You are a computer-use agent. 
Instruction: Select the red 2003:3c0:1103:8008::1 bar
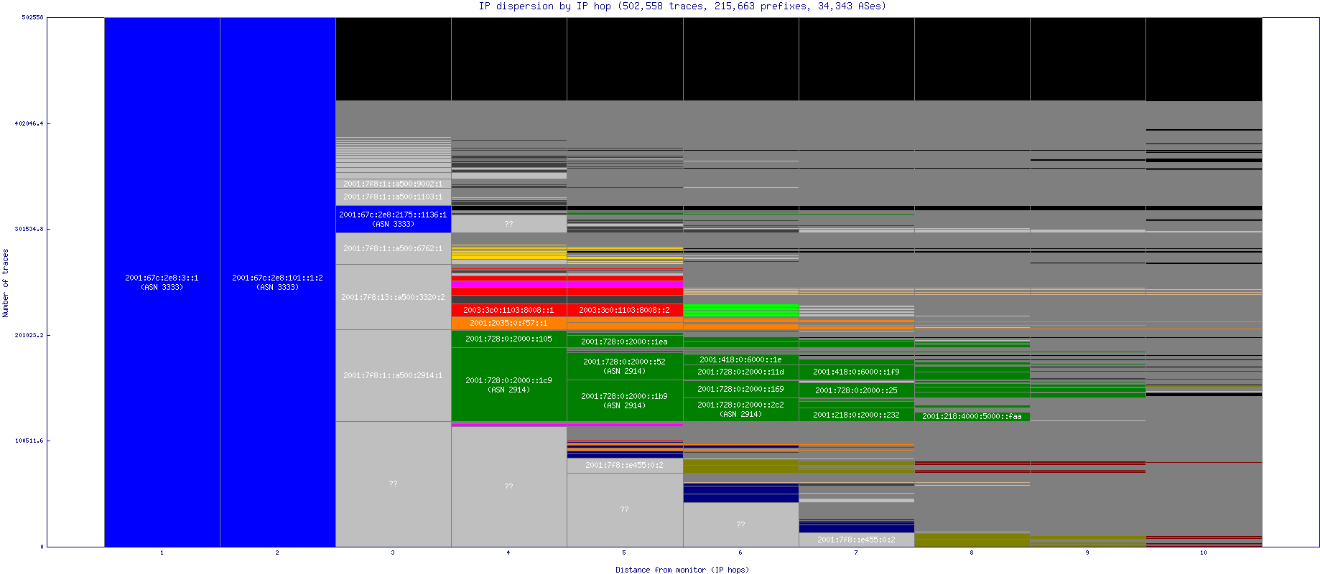[508, 310]
